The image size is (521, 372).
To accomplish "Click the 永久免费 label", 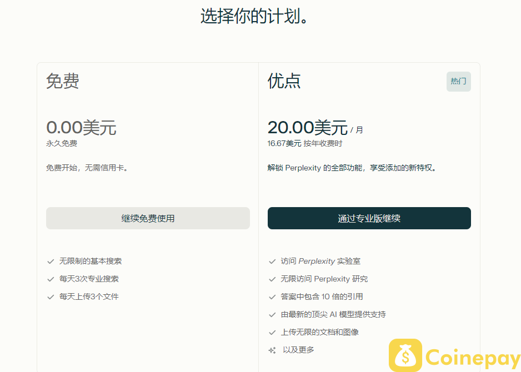I will pyautogui.click(x=62, y=143).
